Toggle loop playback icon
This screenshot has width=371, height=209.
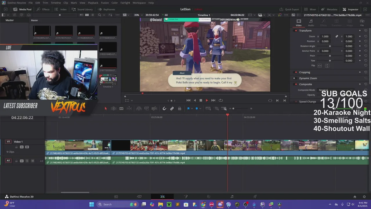coord(221,100)
